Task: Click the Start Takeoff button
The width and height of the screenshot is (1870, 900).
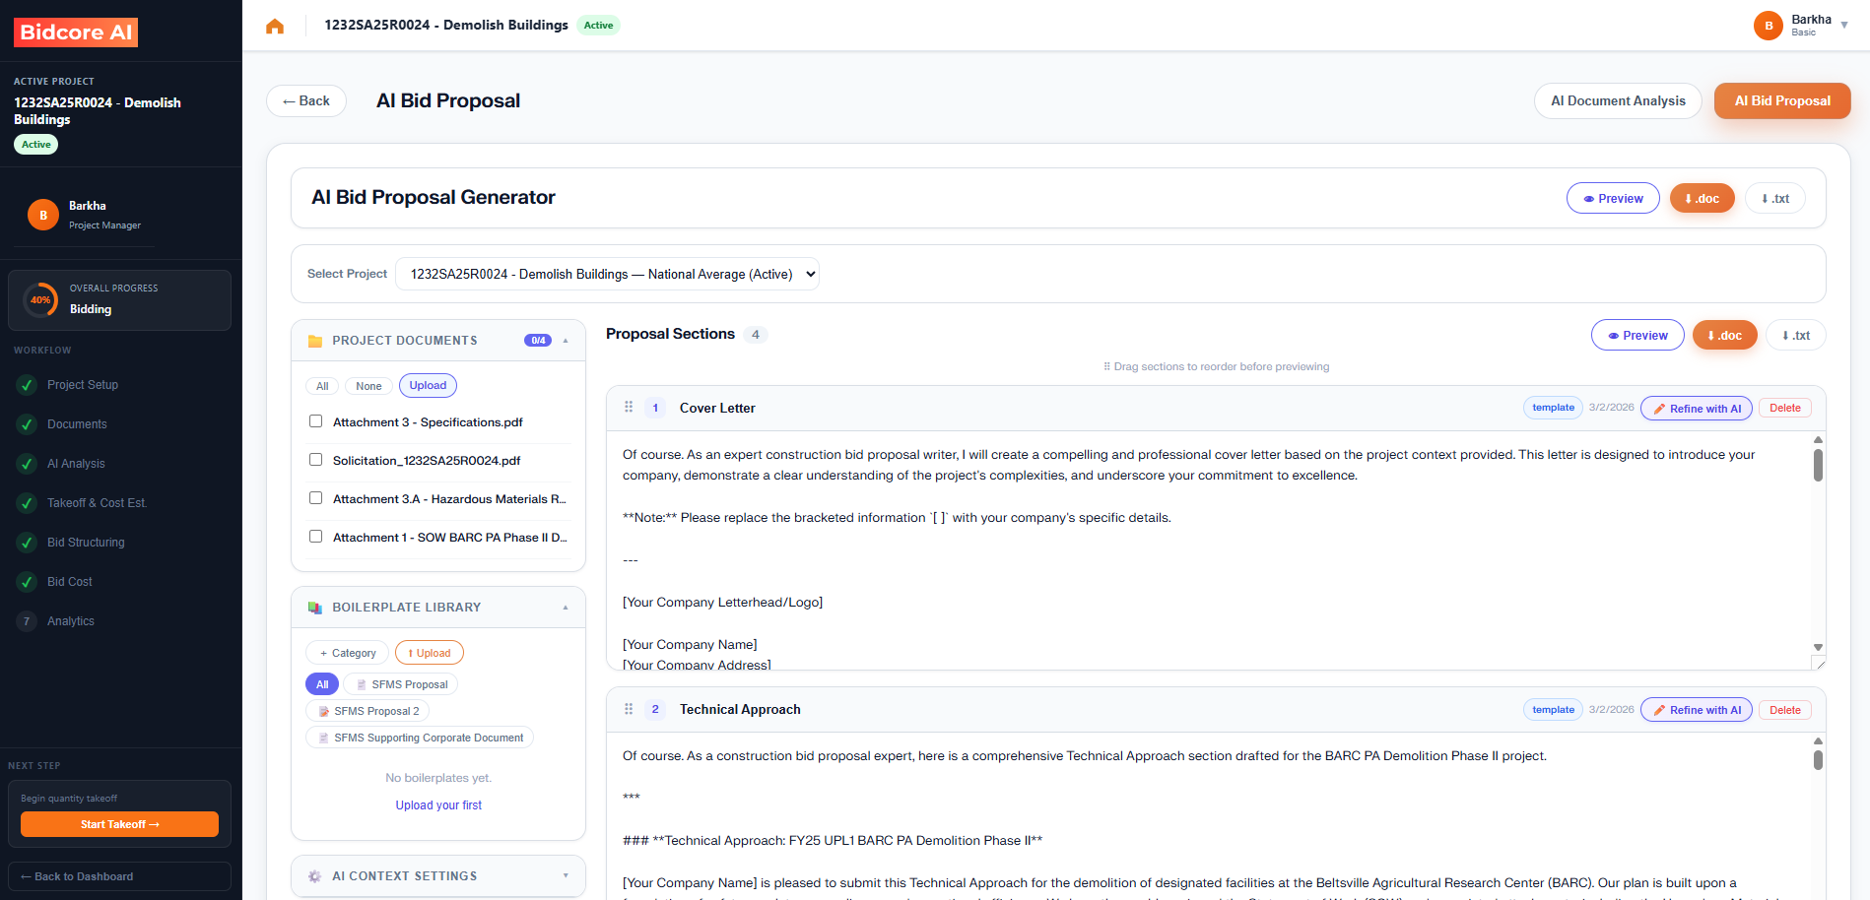Action: [118, 824]
